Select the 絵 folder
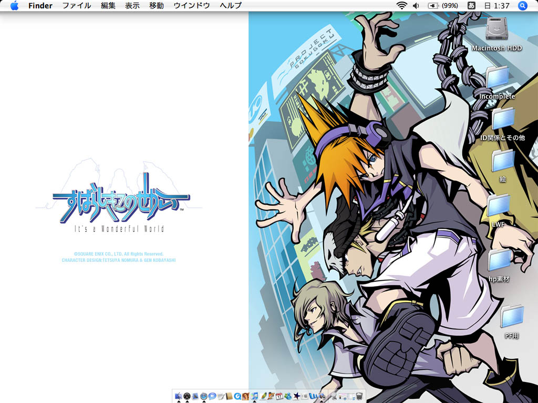 pyautogui.click(x=503, y=161)
